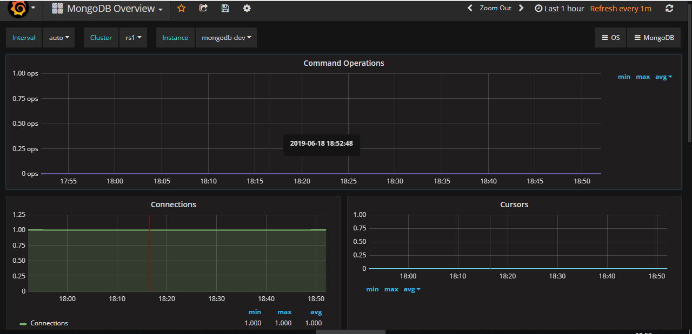Screen dimensions: 692x334
Task: Expand the Interval auto dropdown
Action: (59, 38)
